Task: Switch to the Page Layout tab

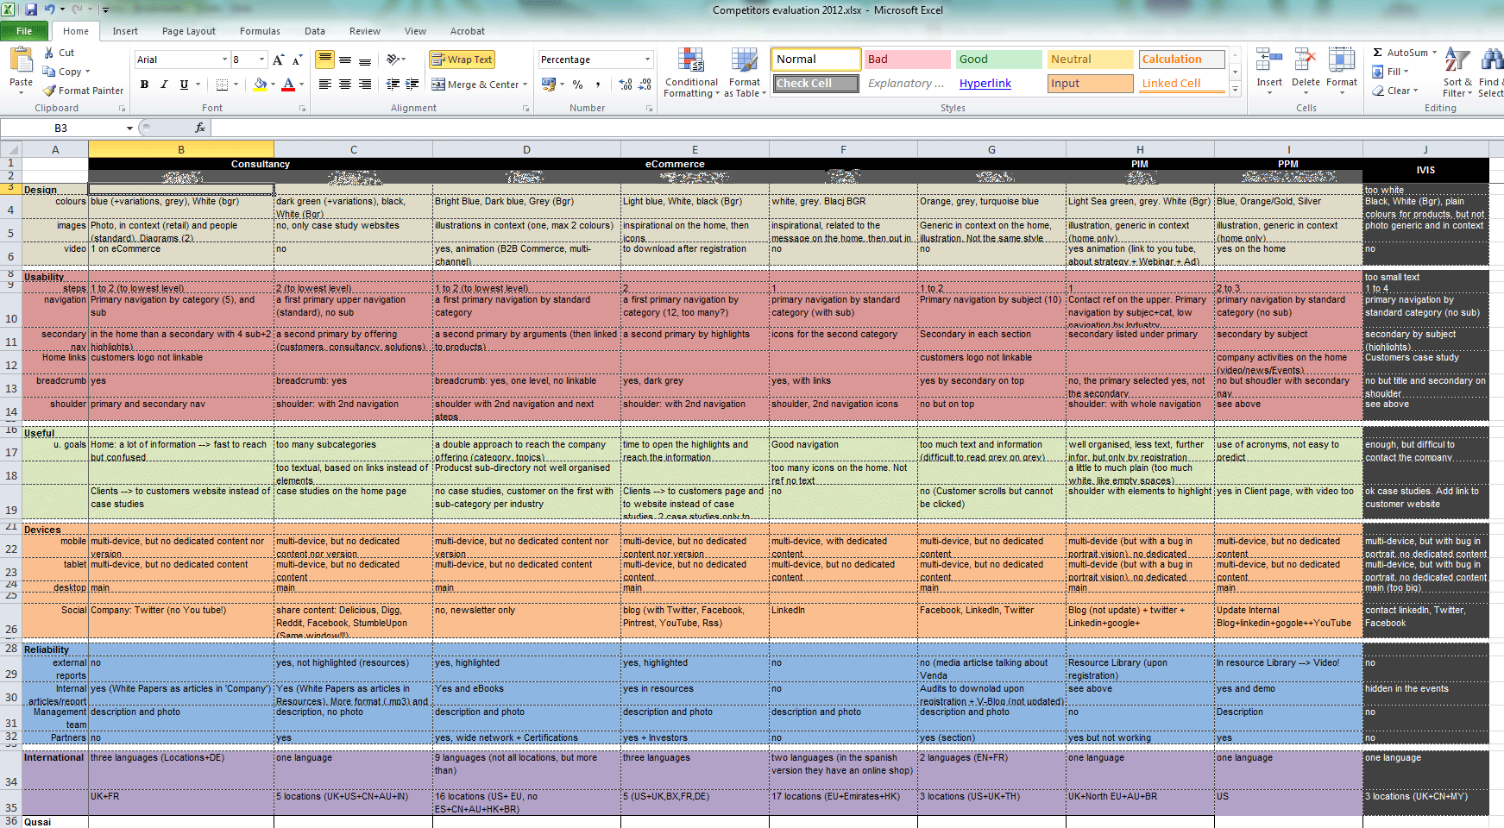Action: click(188, 31)
